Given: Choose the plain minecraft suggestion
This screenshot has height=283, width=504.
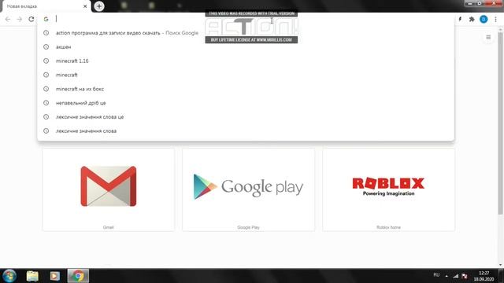Looking at the screenshot, I should pos(246,75).
